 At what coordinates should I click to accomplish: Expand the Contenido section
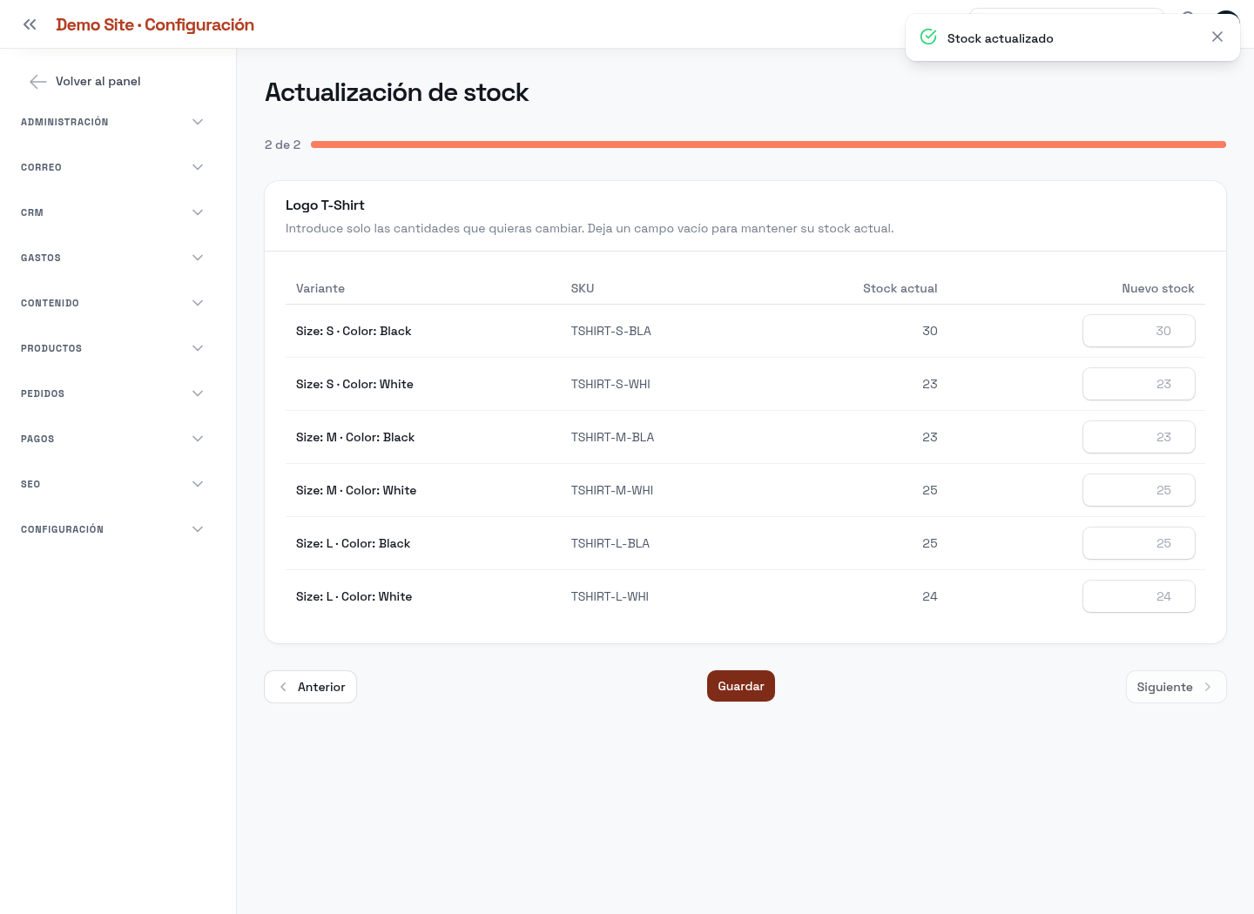(x=111, y=303)
